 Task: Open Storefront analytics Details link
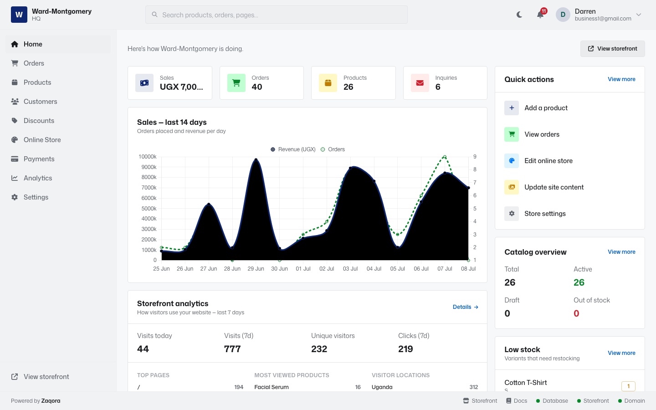tap(466, 307)
